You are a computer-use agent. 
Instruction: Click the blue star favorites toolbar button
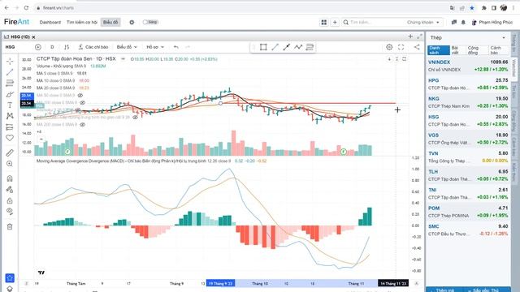10,278
